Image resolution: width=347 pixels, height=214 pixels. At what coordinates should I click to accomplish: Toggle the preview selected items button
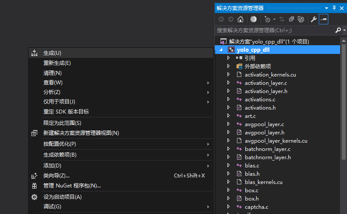pyautogui.click(x=324, y=19)
